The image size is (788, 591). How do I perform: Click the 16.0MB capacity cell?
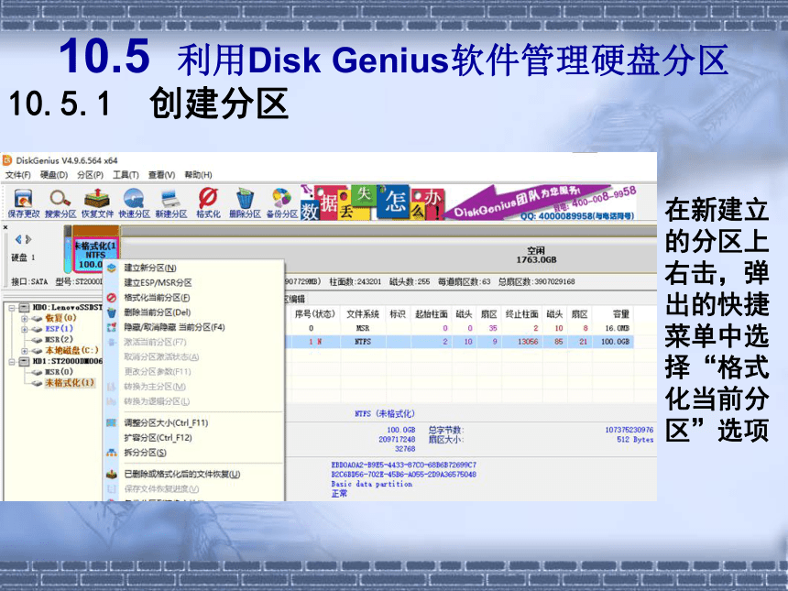pos(618,328)
